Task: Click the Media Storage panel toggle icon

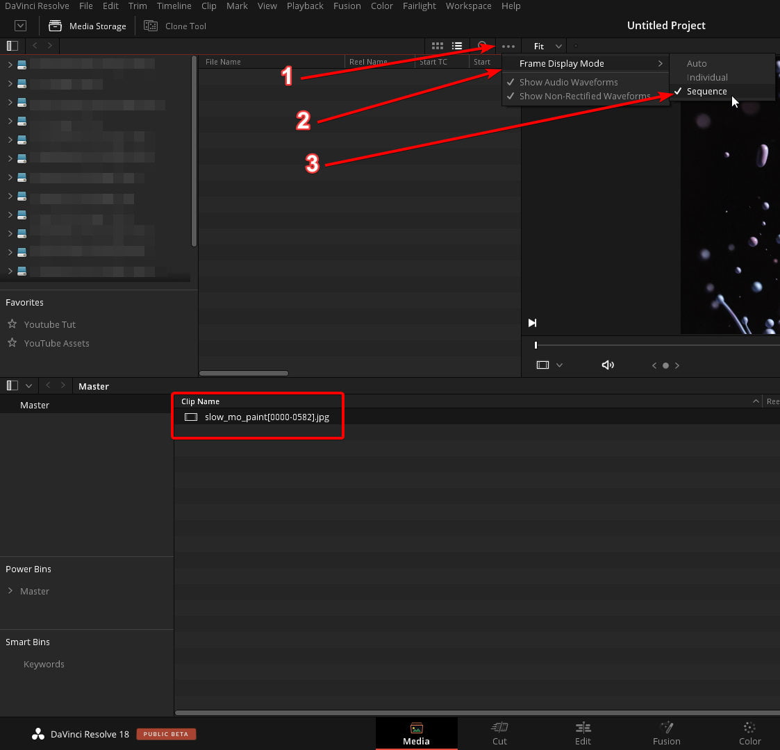Action: pyautogui.click(x=12, y=45)
